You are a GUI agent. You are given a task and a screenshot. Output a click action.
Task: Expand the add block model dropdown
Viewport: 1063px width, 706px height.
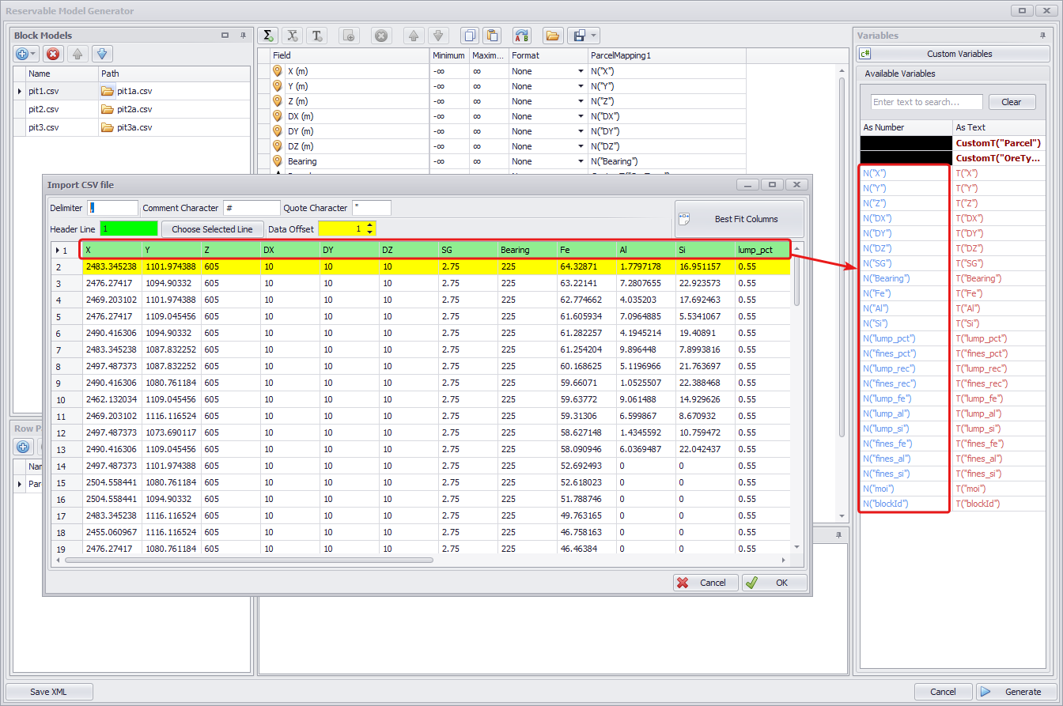pyautogui.click(x=34, y=54)
